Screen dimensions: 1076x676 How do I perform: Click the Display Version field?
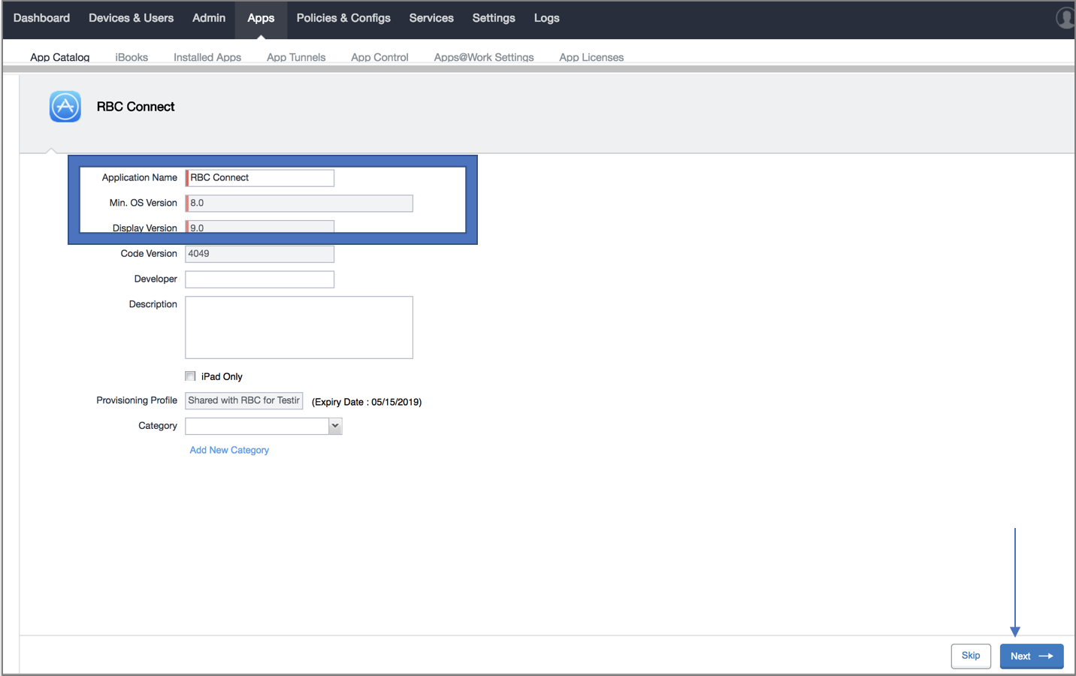pyautogui.click(x=260, y=227)
